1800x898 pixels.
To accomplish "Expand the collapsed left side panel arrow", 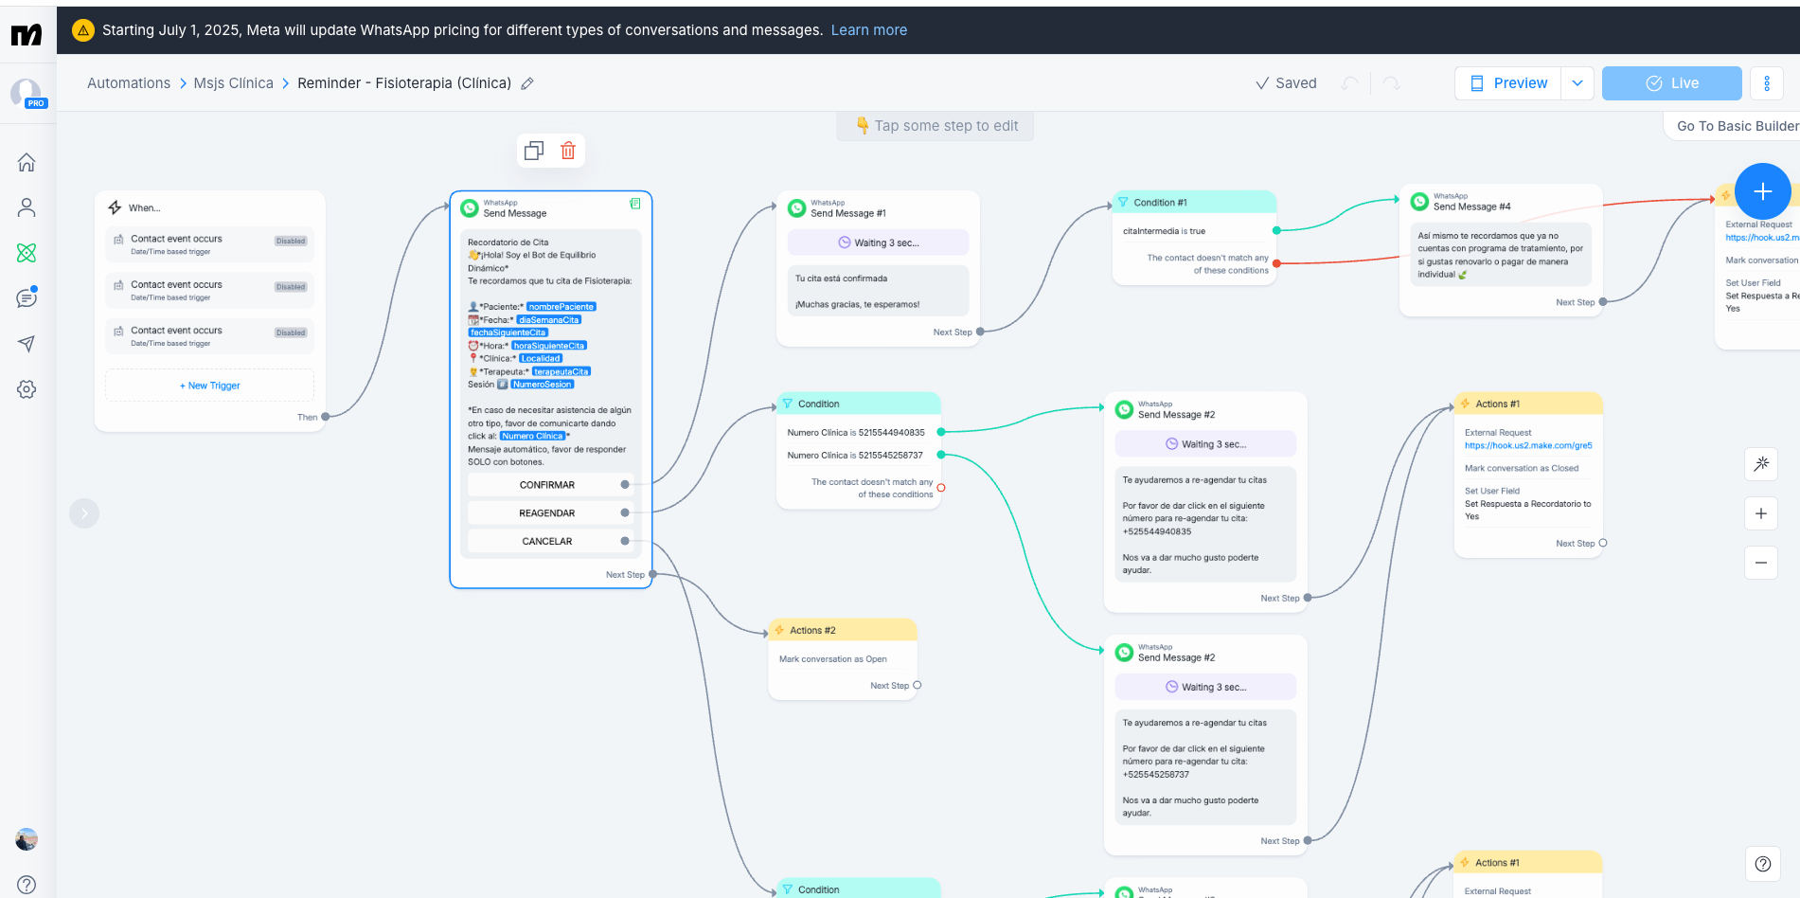I will [x=84, y=513].
